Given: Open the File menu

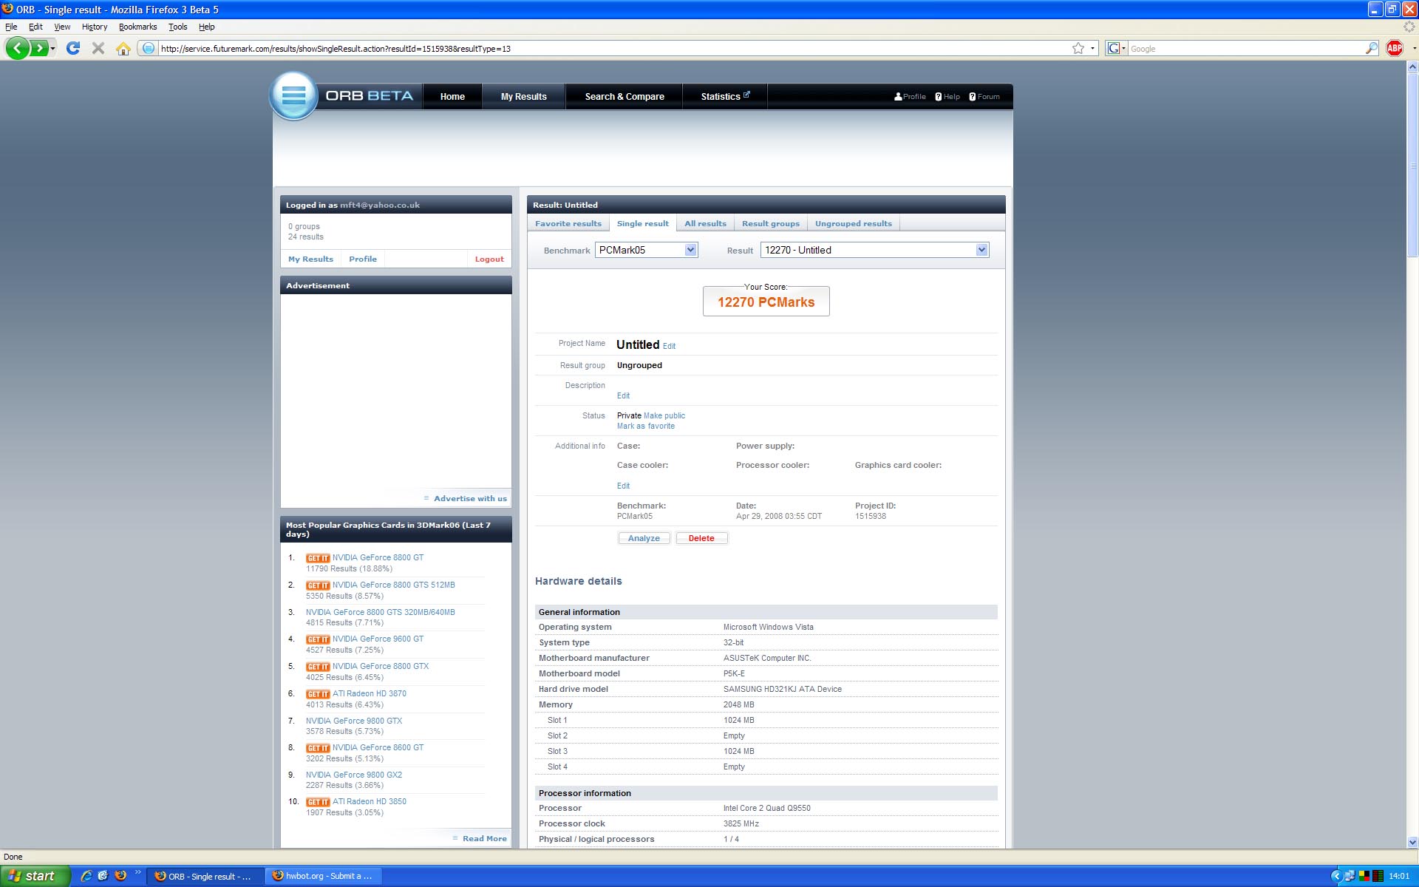Looking at the screenshot, I should pyautogui.click(x=11, y=27).
